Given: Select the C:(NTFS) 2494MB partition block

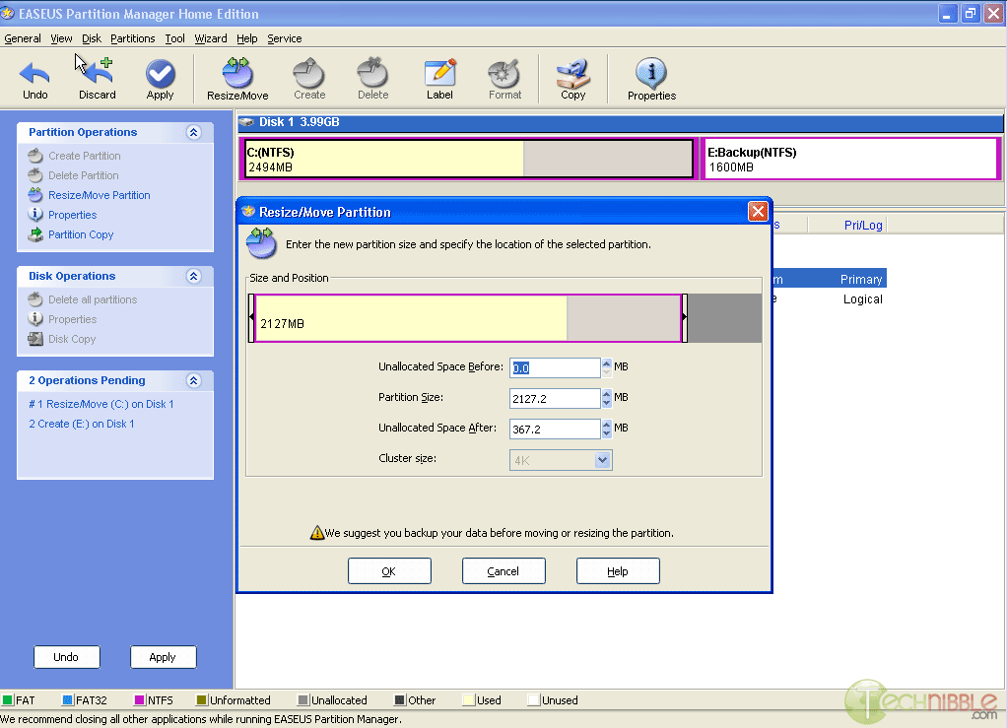Looking at the screenshot, I should coord(469,159).
